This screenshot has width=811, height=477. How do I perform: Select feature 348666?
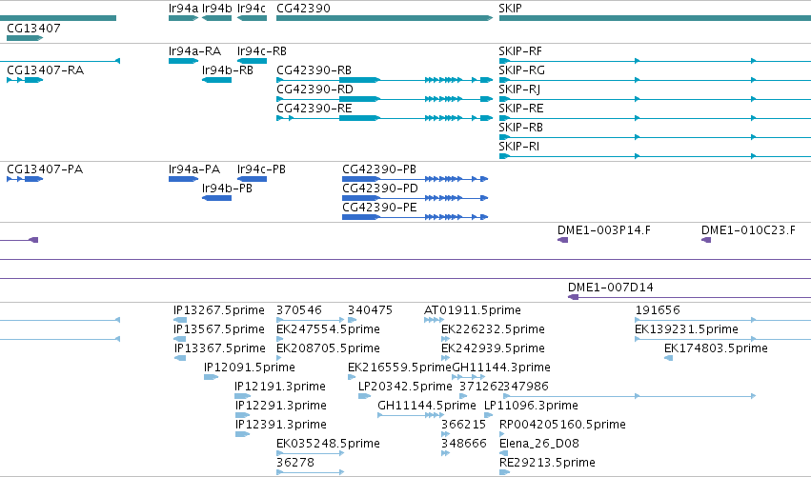[x=445, y=453]
